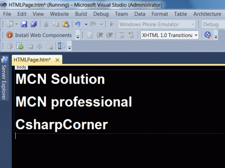225x168 pixels.
Task: Click the MCN professional heading
Action: (x=74, y=102)
